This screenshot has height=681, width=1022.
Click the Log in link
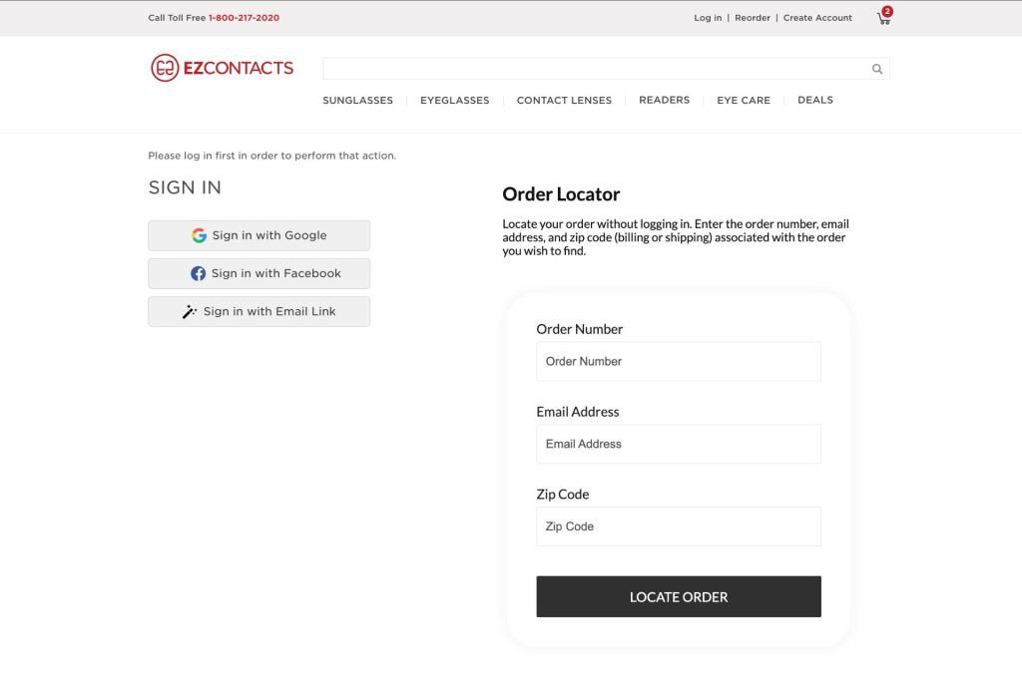point(707,17)
